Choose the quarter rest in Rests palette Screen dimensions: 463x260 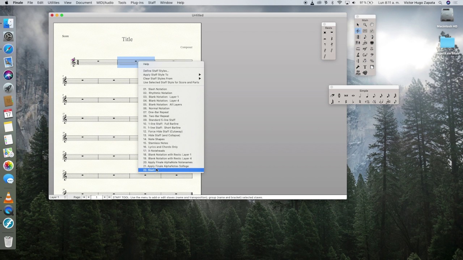[332, 39]
